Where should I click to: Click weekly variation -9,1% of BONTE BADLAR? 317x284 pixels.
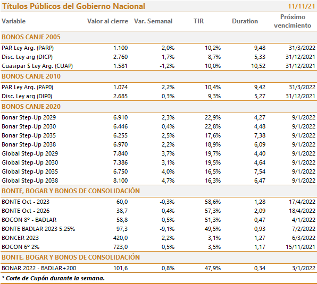[x=167, y=229]
